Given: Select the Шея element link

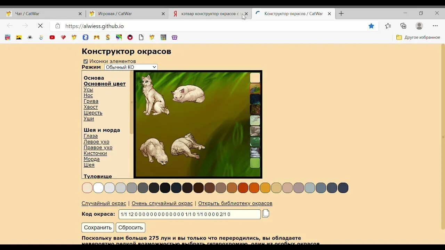Looking at the screenshot, I should pyautogui.click(x=89, y=165).
